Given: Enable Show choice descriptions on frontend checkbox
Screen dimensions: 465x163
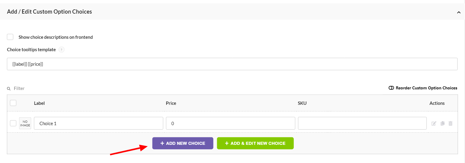Looking at the screenshot, I should coord(10,37).
